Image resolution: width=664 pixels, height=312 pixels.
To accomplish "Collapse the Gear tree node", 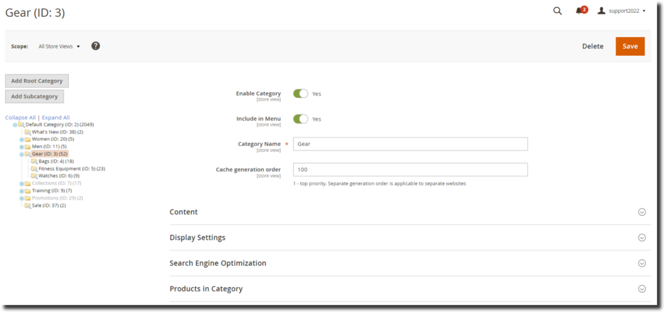I will pos(21,154).
